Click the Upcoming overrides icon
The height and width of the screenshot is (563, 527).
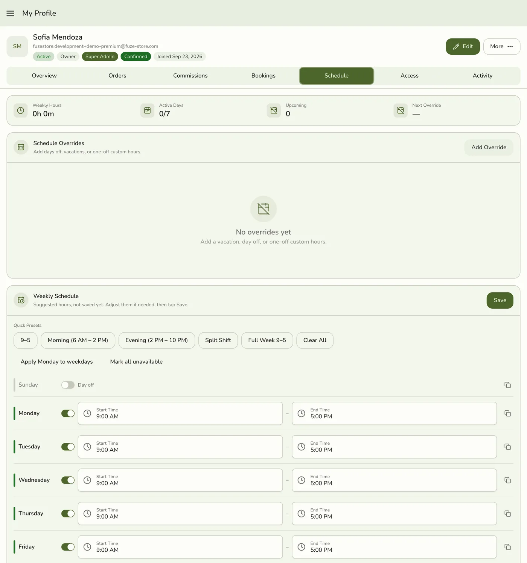(x=274, y=110)
